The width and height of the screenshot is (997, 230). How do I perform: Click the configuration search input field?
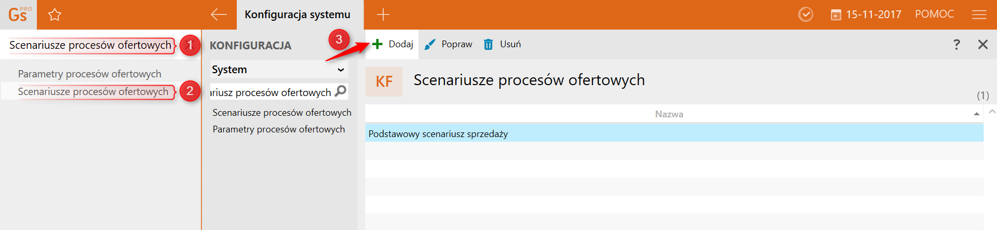tap(271, 92)
